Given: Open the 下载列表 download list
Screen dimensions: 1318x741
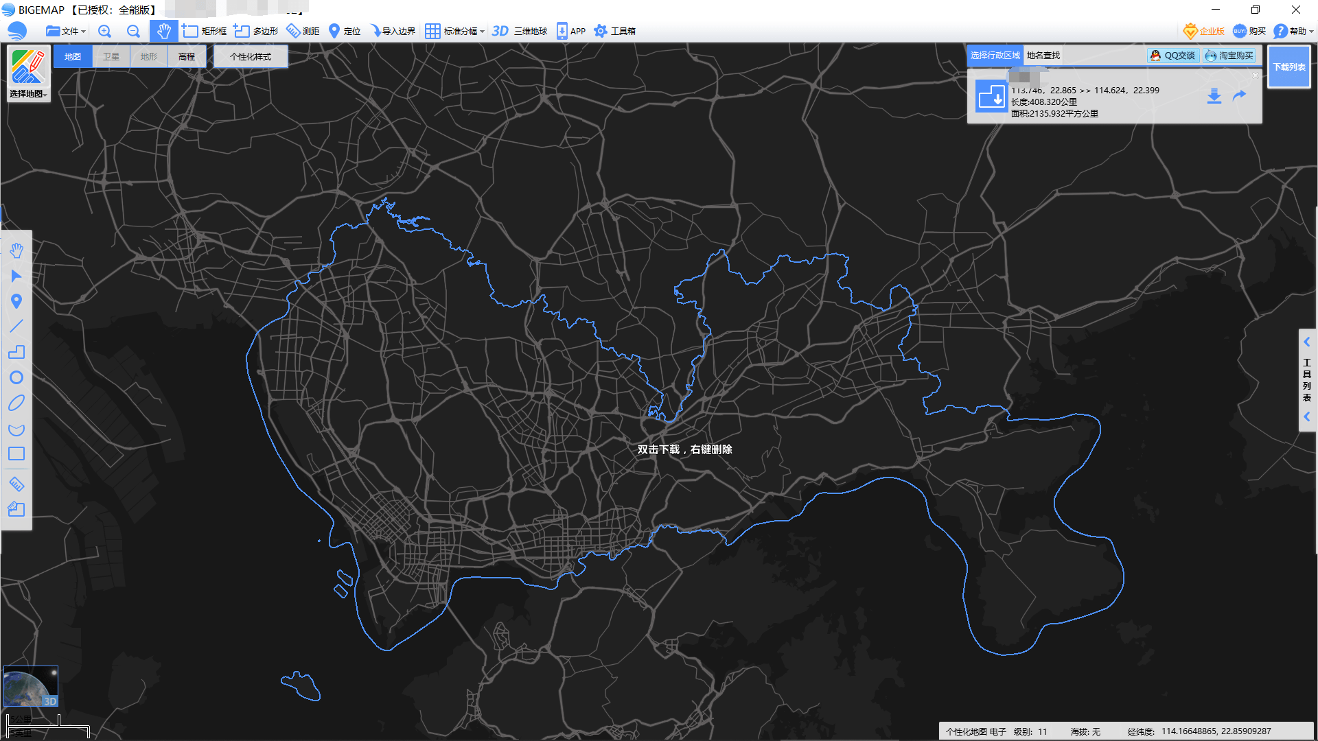Looking at the screenshot, I should [x=1289, y=67].
